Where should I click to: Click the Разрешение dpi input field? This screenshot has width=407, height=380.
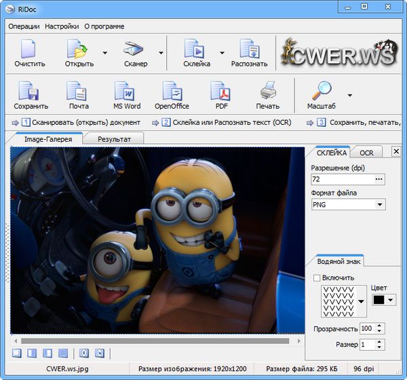point(341,179)
